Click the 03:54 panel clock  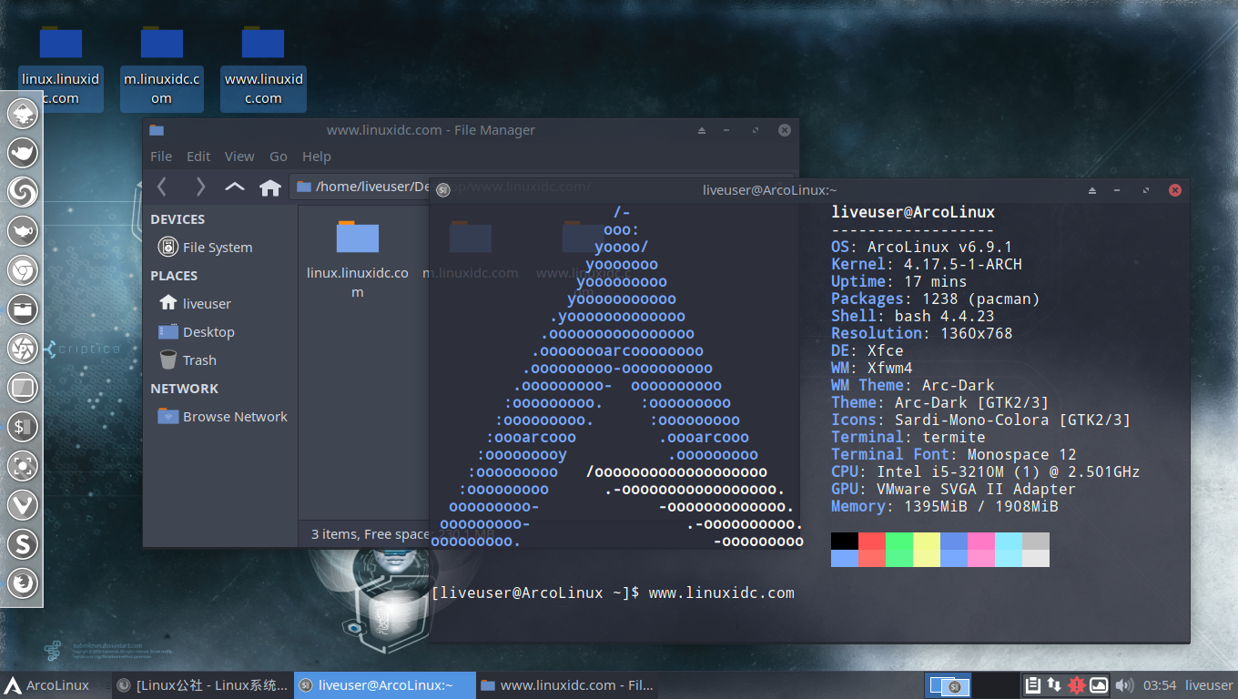1160,685
